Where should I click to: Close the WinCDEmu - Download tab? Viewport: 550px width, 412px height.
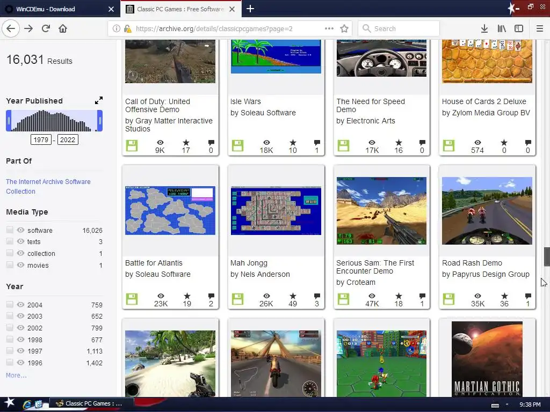point(111,9)
